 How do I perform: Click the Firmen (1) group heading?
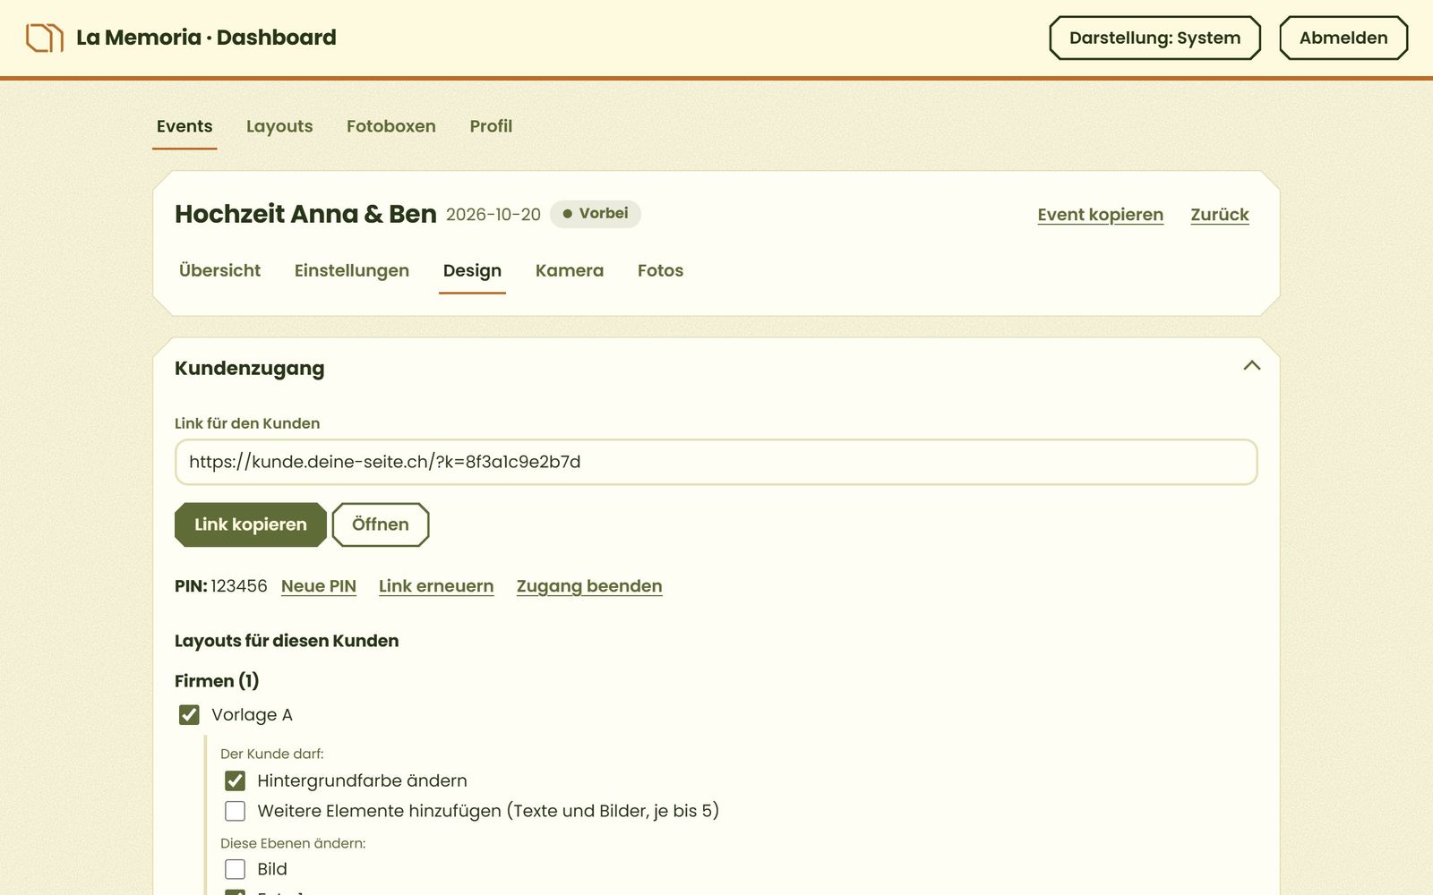pos(217,681)
